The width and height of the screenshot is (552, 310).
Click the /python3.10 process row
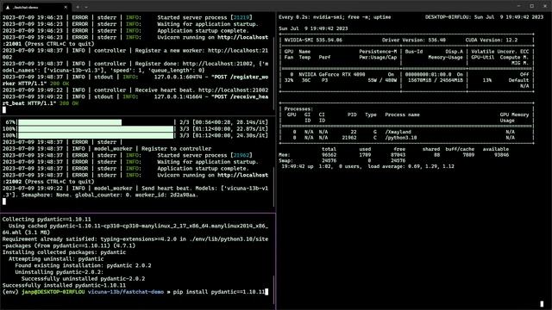(406, 138)
